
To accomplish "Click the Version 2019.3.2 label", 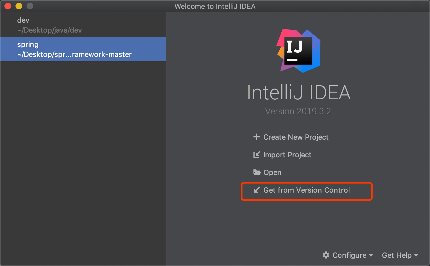I will pos(298,111).
